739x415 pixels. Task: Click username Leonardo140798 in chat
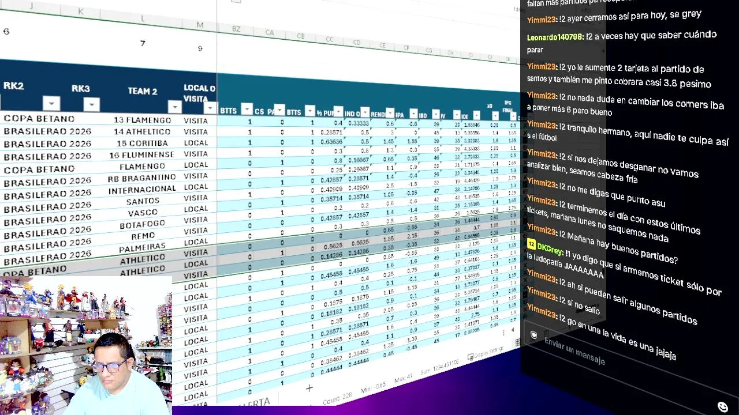pyautogui.click(x=555, y=37)
